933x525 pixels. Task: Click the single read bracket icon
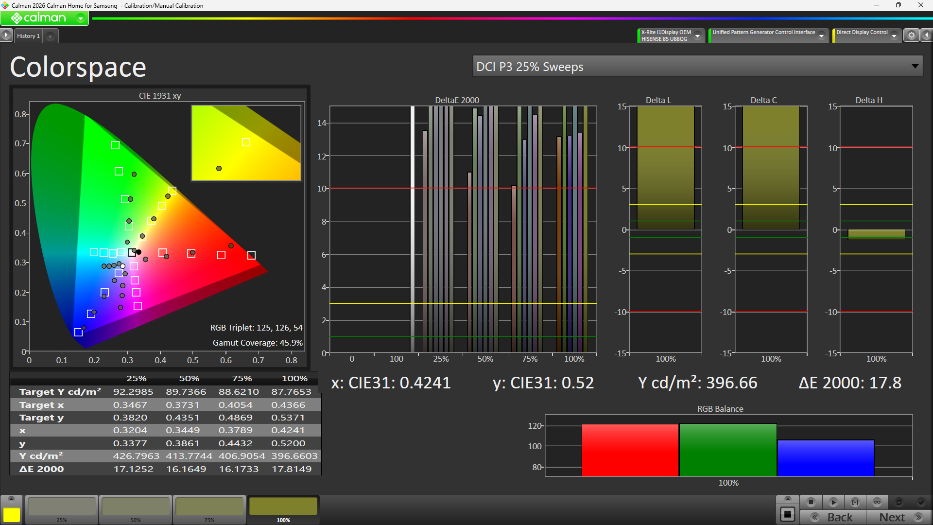coord(855,502)
